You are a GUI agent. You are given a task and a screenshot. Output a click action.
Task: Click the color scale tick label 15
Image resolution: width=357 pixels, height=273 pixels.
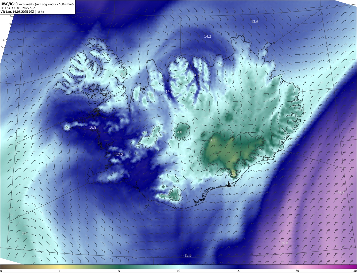click(238, 271)
